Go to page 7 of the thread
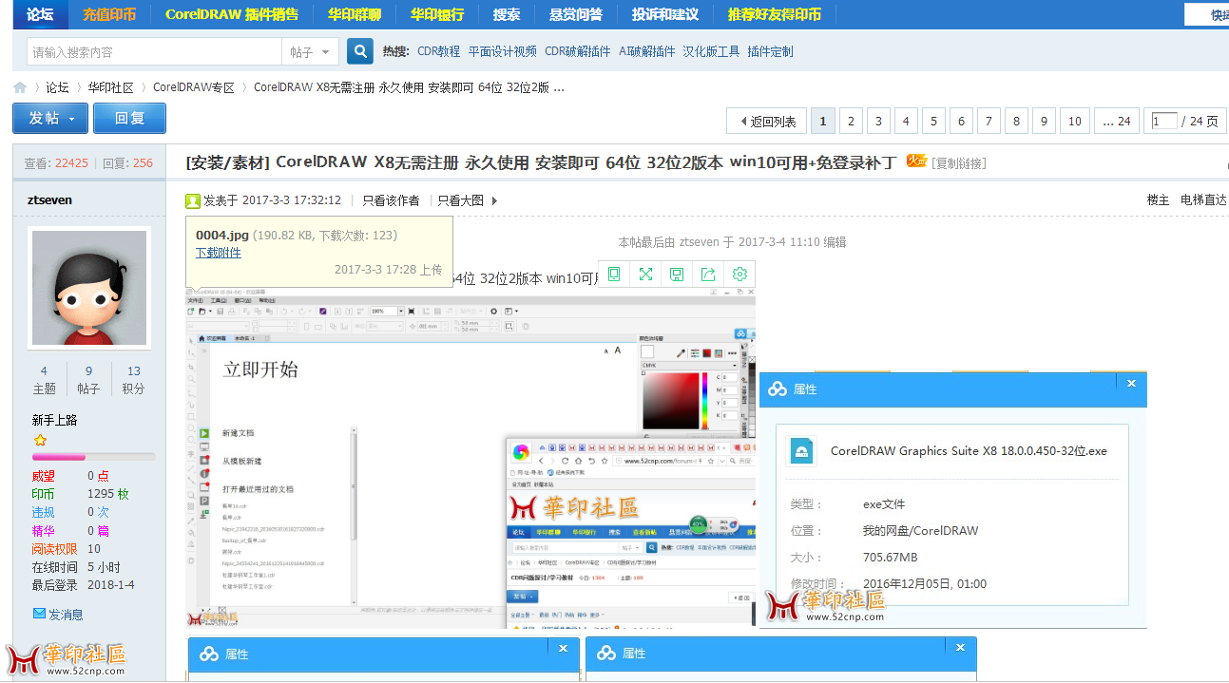 (989, 121)
